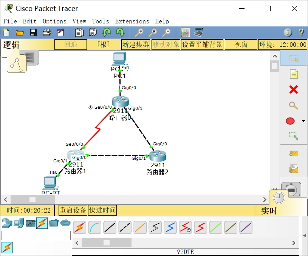Click the Copy icon in toolbar

click(x=79, y=32)
